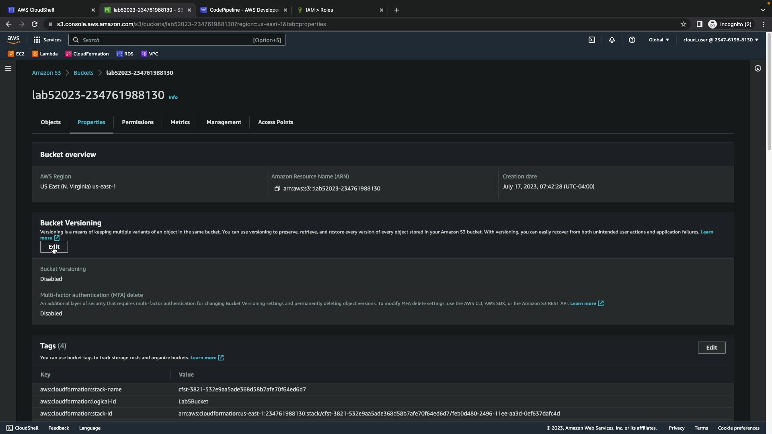Switch to CodePipeline browser tab
This screenshot has height=434, width=772.
[243, 10]
